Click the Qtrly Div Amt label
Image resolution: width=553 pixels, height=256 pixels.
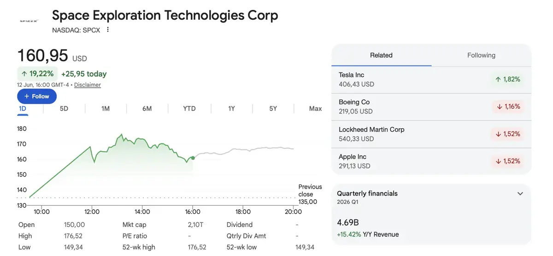coord(246,236)
